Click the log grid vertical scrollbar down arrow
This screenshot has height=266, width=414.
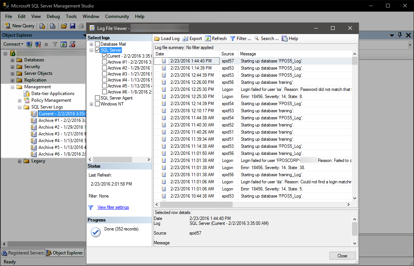click(x=355, y=198)
